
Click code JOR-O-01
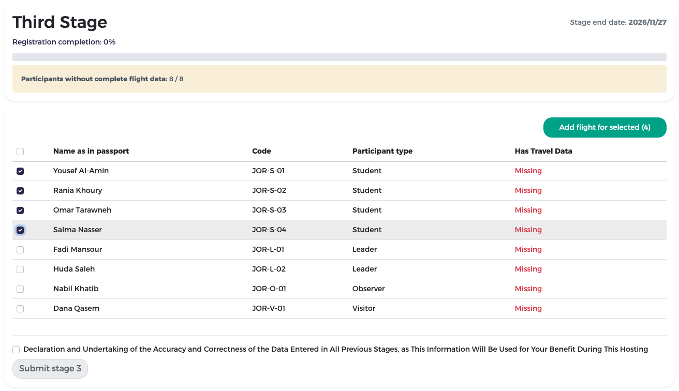click(x=269, y=289)
